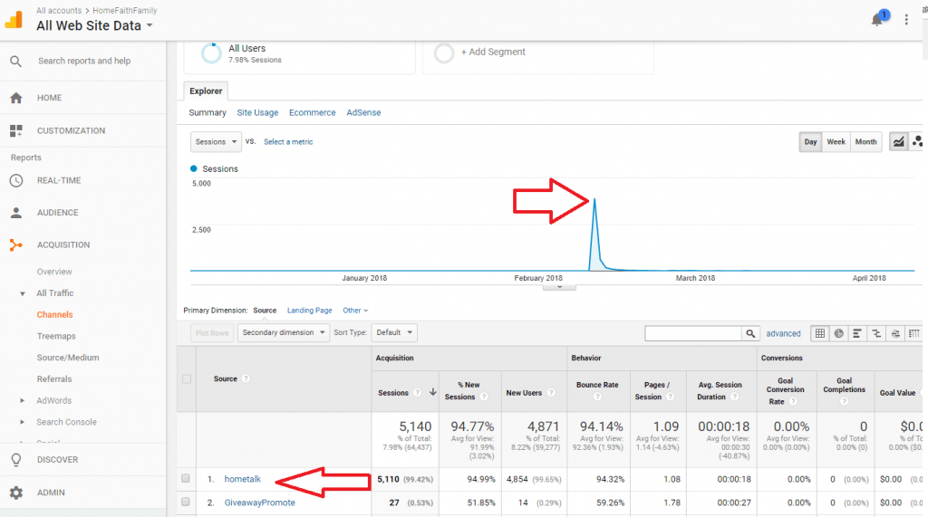
Task: Open the Explorer tab
Action: click(x=206, y=91)
